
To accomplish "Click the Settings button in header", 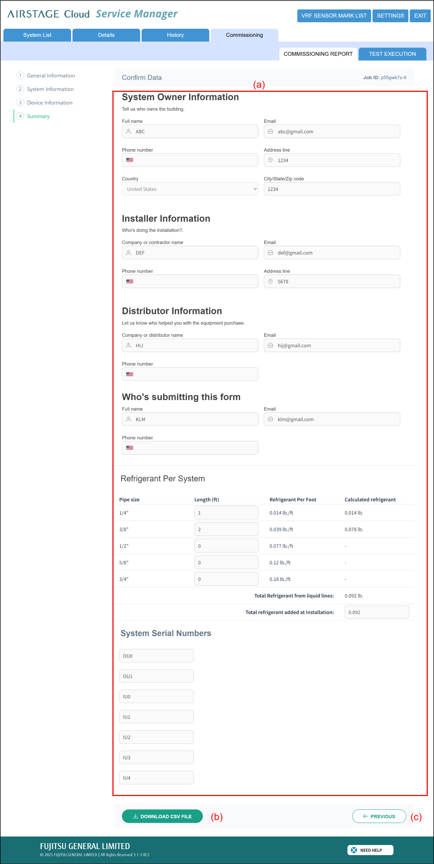I will (x=390, y=16).
